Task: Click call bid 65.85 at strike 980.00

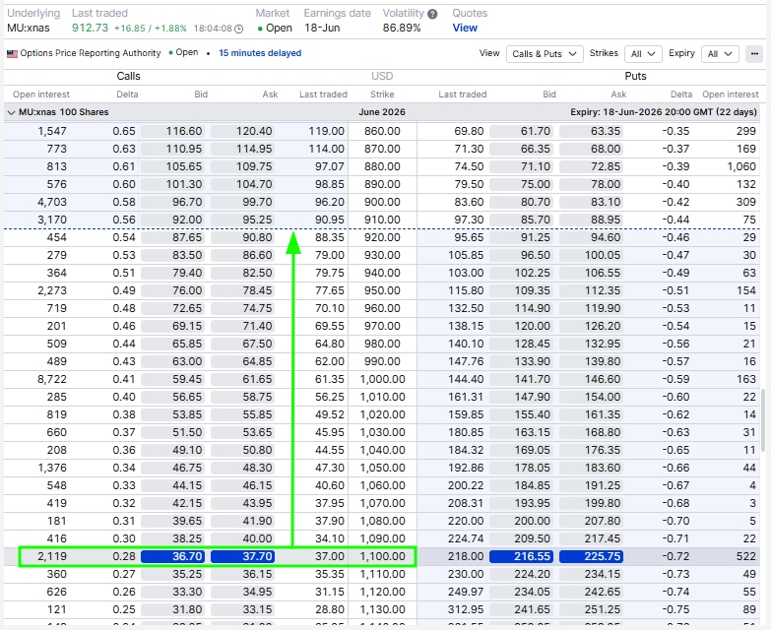Action: tap(173, 344)
